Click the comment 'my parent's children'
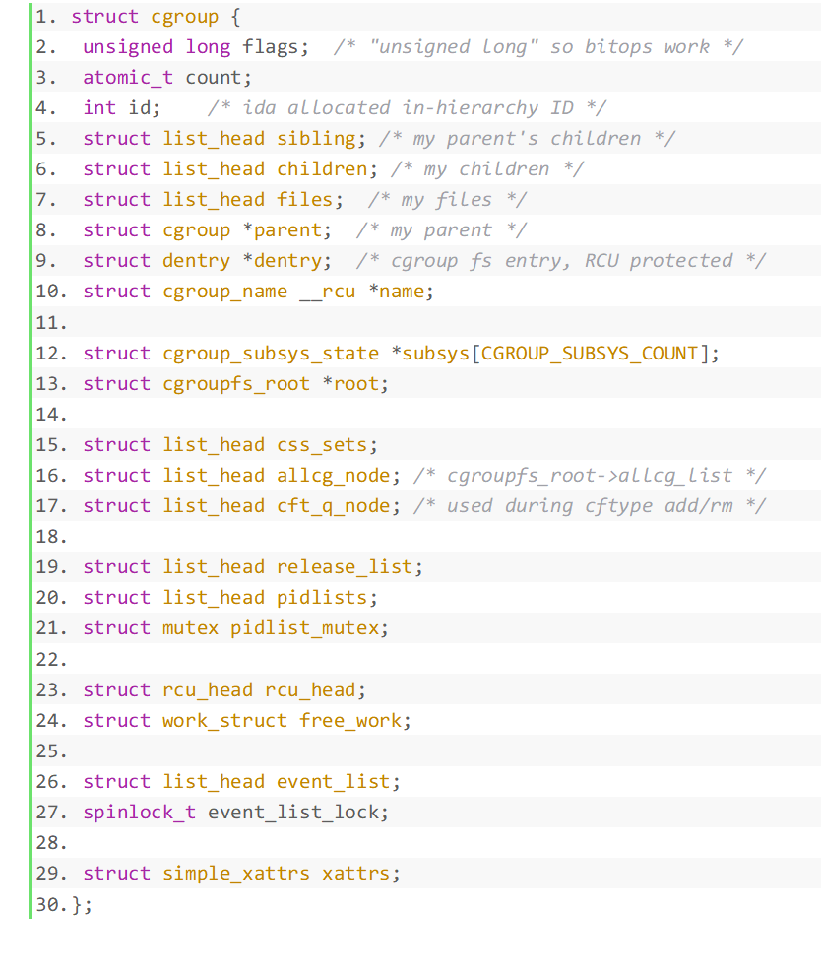822x978 pixels. click(527, 139)
